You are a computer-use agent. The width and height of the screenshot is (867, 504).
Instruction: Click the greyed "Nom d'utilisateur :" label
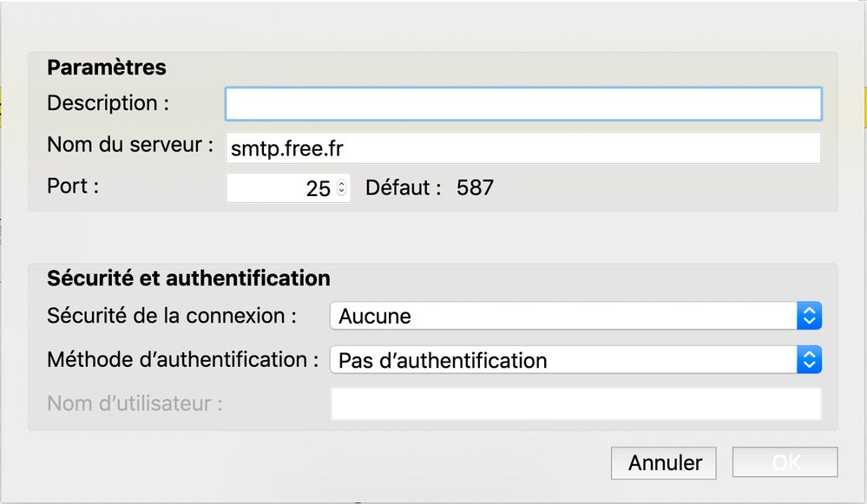pos(135,403)
